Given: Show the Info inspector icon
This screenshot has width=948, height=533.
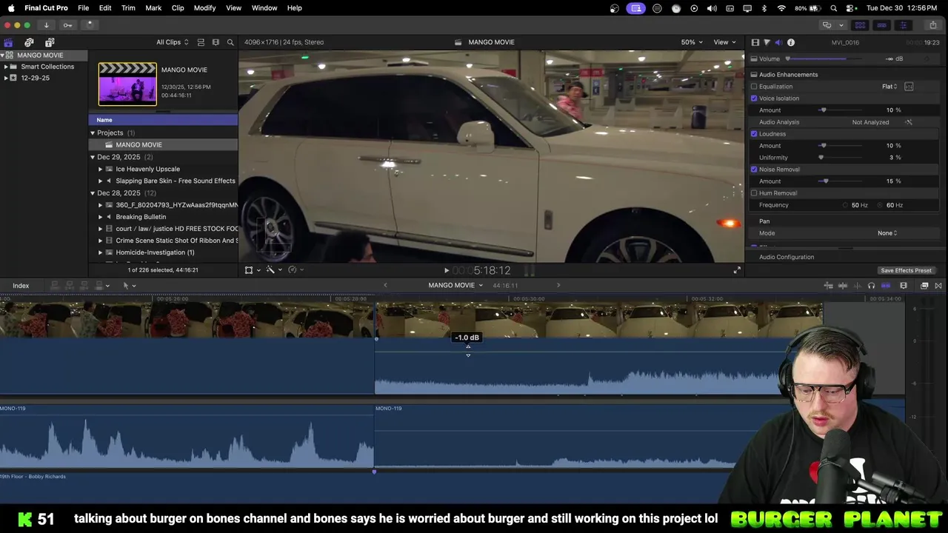Looking at the screenshot, I should (791, 42).
